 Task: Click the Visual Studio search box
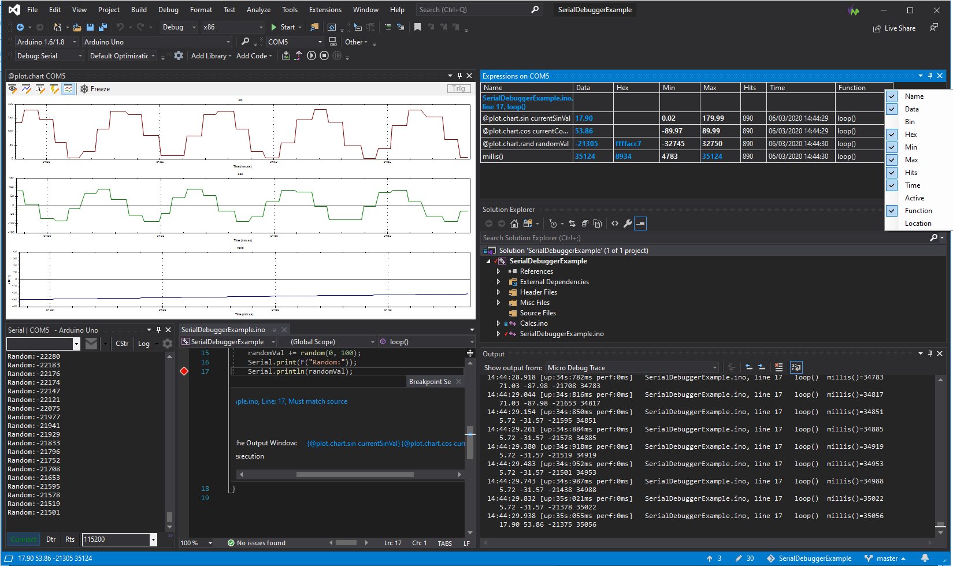(479, 10)
